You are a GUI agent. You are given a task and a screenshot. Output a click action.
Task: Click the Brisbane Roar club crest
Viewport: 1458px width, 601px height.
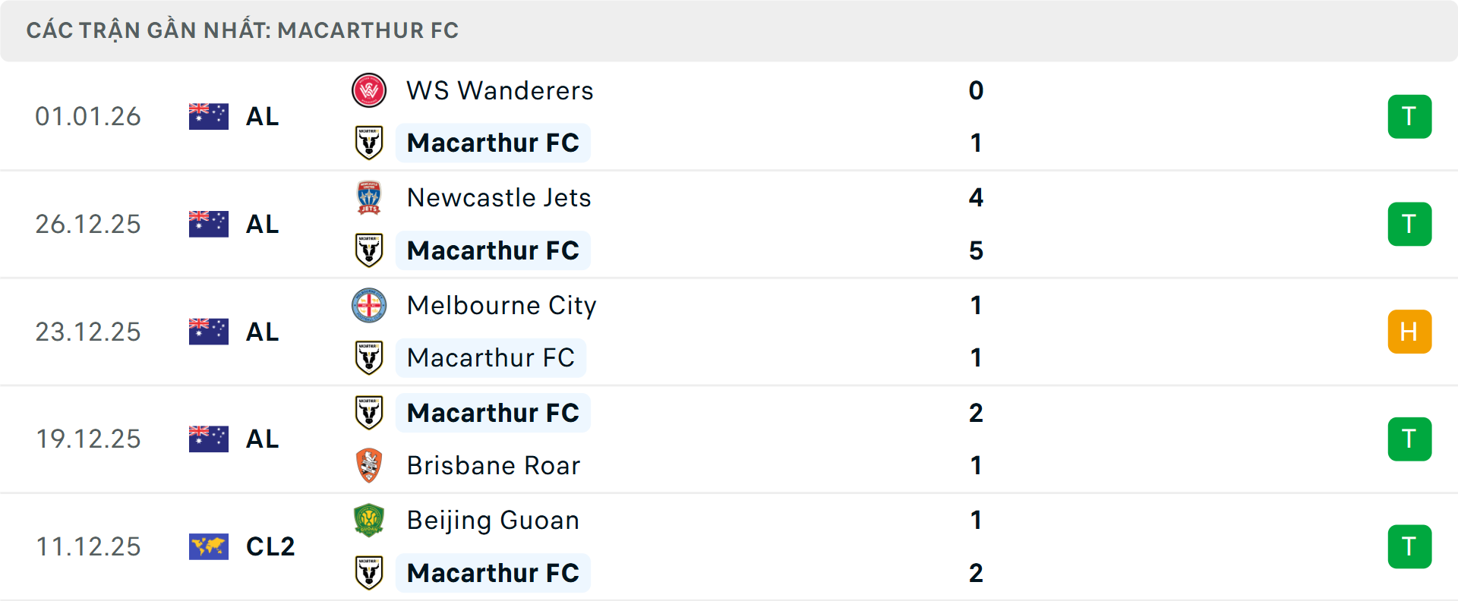(369, 465)
